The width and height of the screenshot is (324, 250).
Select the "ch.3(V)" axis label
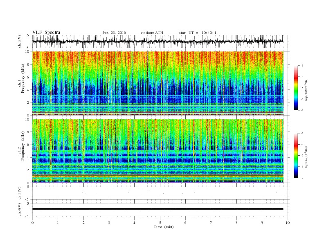click(20, 193)
